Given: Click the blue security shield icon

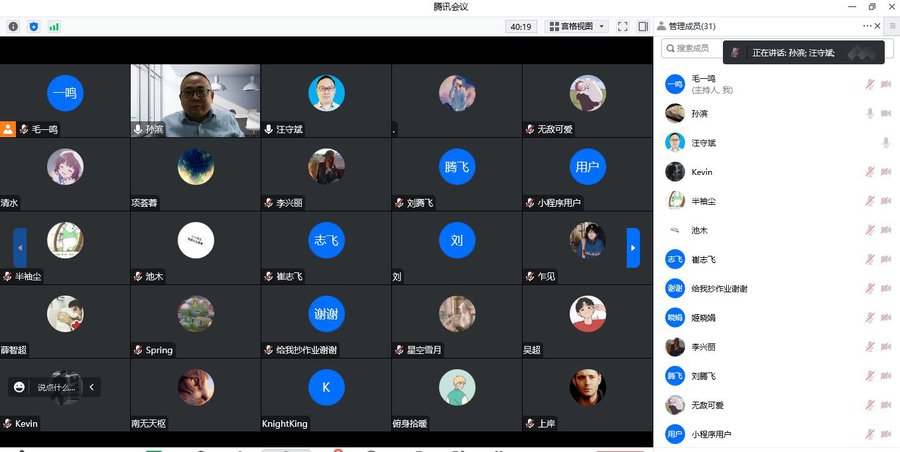Looking at the screenshot, I should [34, 27].
